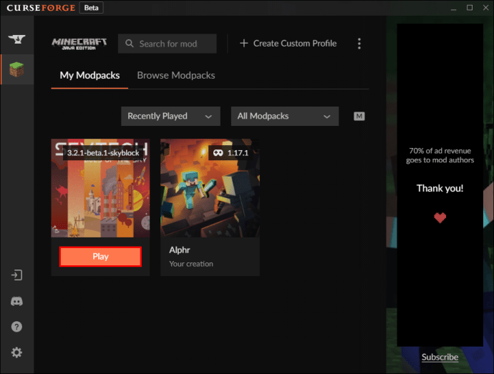This screenshot has height=374, width=494.
Task: Click the three-dot more options icon
Action: coord(359,44)
